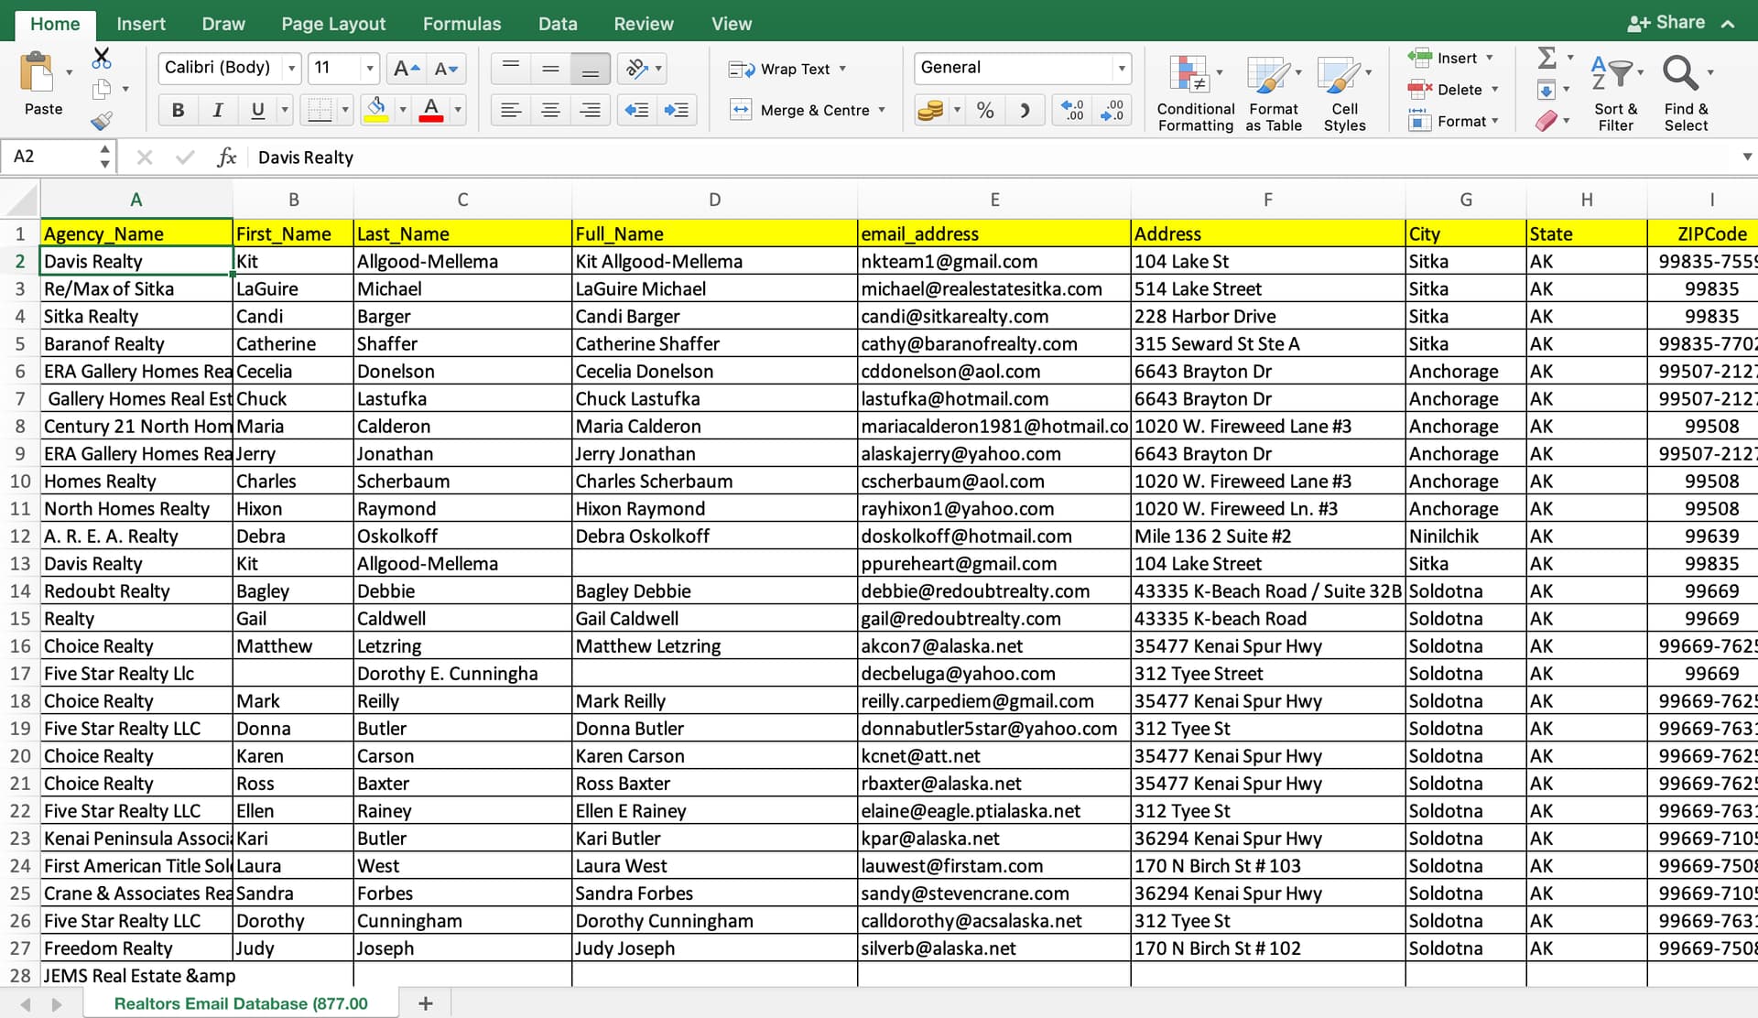Viewport: 1758px width, 1018px height.
Task: Open Find & Select magnifier
Action: click(1686, 93)
